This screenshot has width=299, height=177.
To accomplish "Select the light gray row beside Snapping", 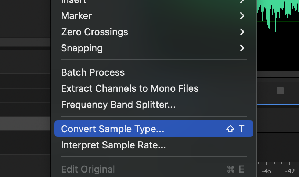I will (x=25, y=42).
